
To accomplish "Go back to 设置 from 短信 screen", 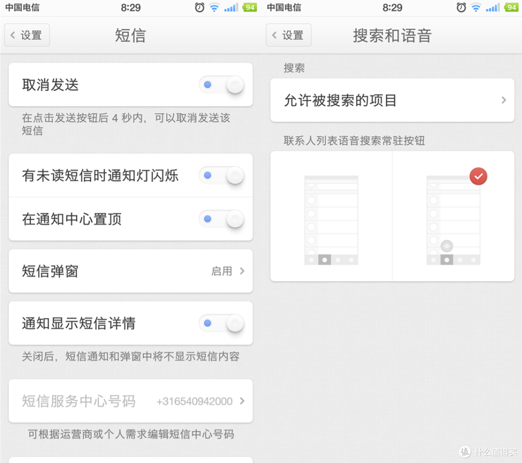I will [x=27, y=35].
